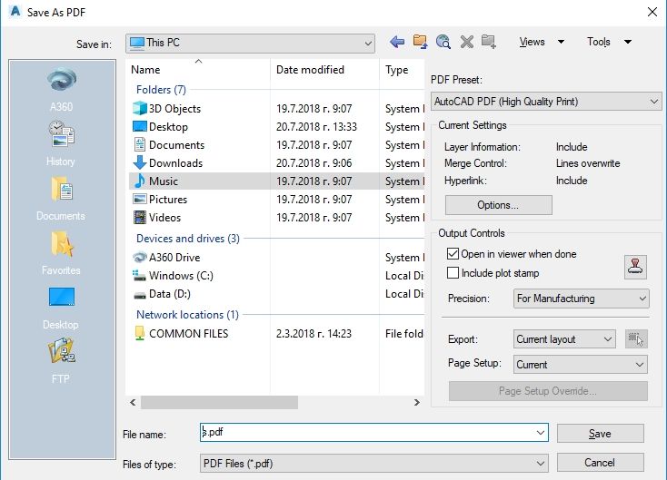The height and width of the screenshot is (480, 667).
Task: Close the Save As PDF dialog
Action: click(x=652, y=12)
